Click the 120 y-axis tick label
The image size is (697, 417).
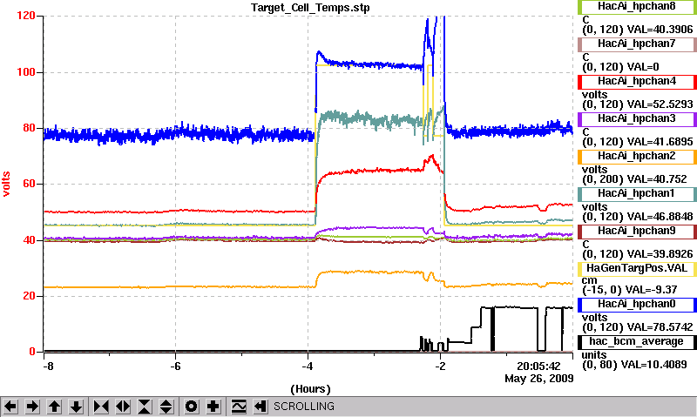[26, 16]
